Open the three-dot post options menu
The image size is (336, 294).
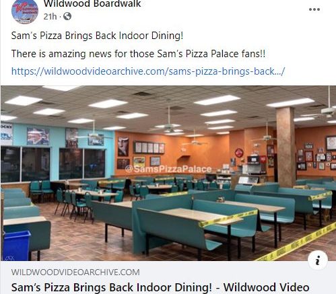coord(314,9)
